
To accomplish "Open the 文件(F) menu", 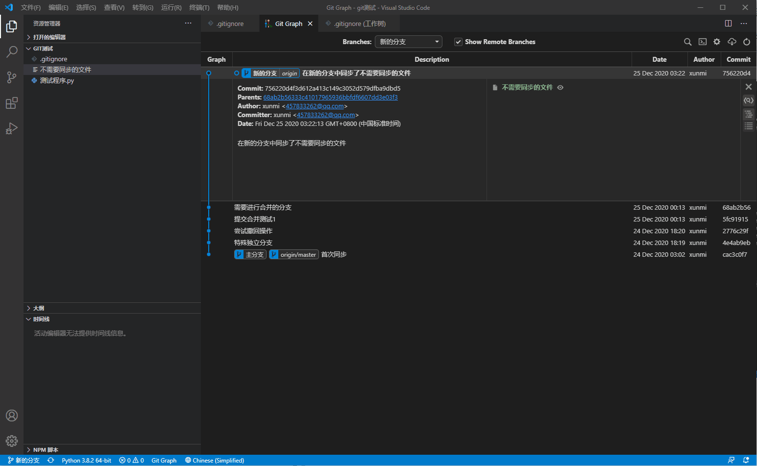I will tap(31, 8).
